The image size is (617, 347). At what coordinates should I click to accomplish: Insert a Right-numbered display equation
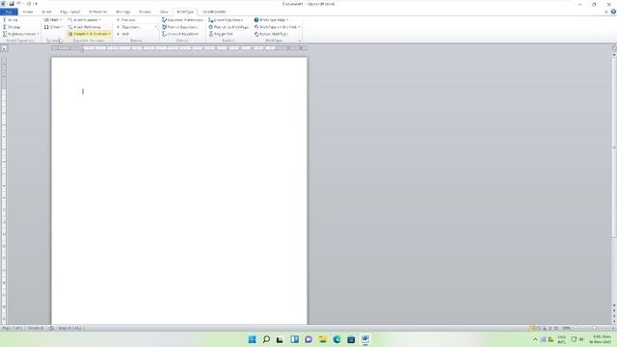point(20,34)
